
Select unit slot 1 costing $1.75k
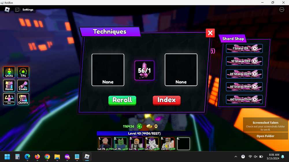(105, 144)
